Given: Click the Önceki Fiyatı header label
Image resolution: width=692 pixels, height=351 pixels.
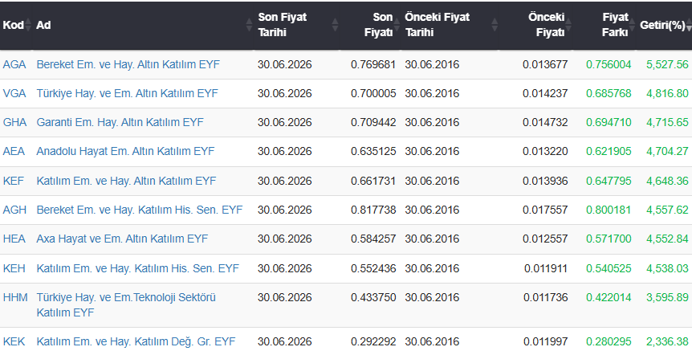Looking at the screenshot, I should pos(547,25).
